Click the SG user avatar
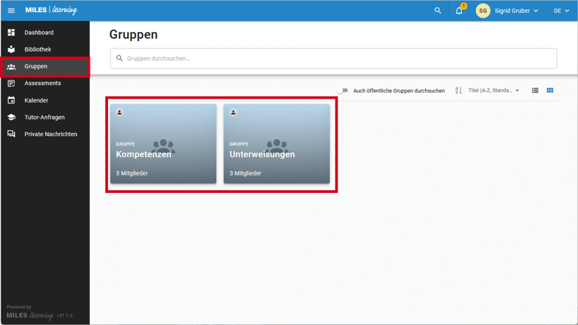The image size is (578, 325). click(x=483, y=11)
